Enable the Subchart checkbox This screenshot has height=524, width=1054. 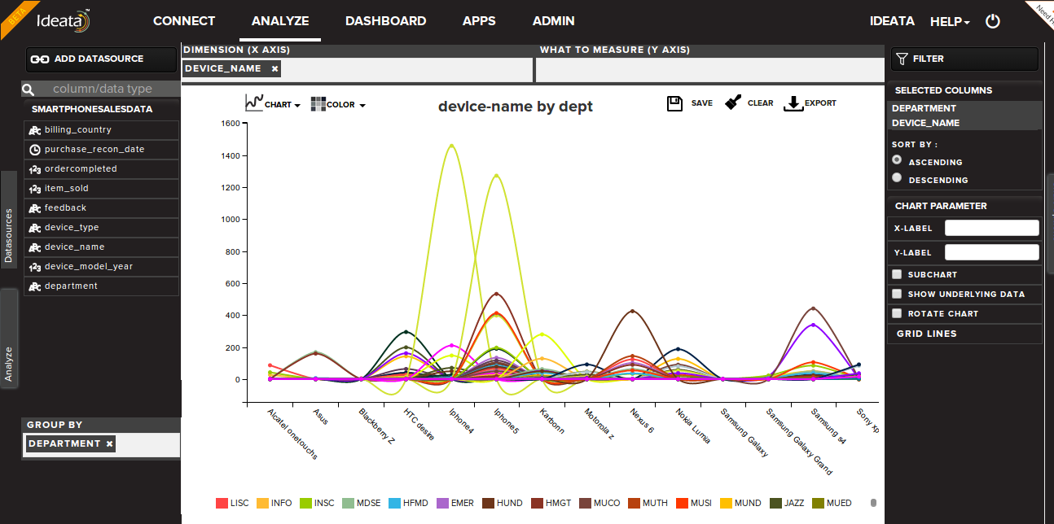pos(897,274)
